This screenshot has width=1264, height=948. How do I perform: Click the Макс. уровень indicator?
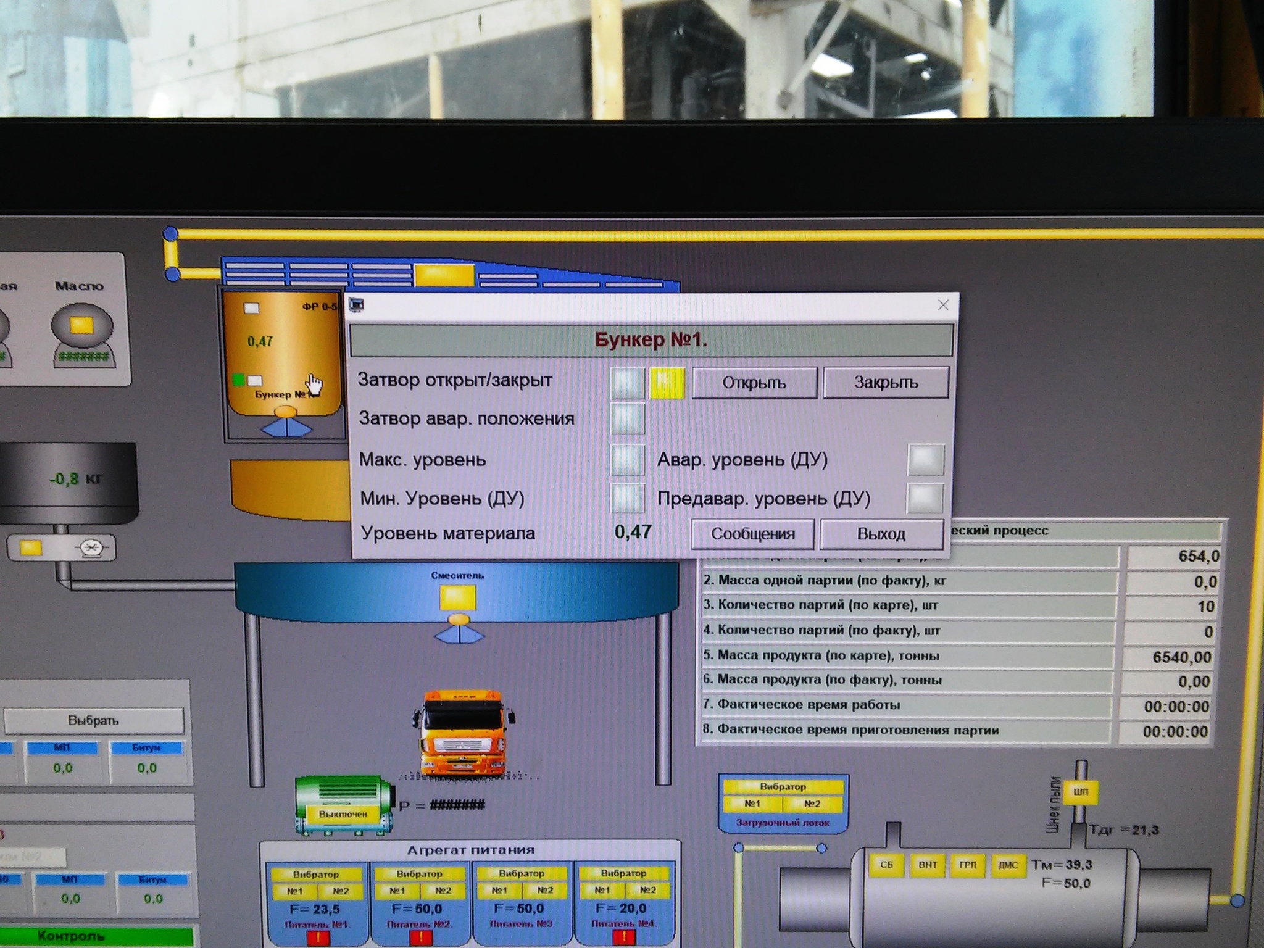[627, 460]
